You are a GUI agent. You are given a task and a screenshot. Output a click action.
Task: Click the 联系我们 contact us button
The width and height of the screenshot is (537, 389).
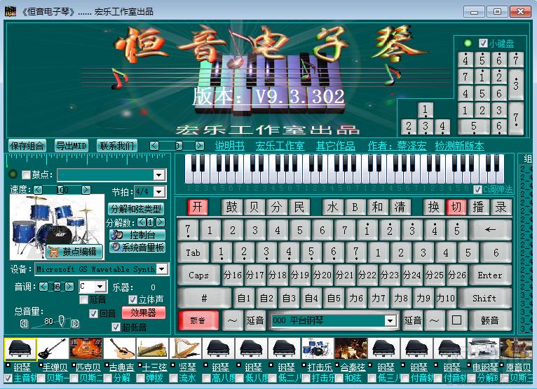117,146
